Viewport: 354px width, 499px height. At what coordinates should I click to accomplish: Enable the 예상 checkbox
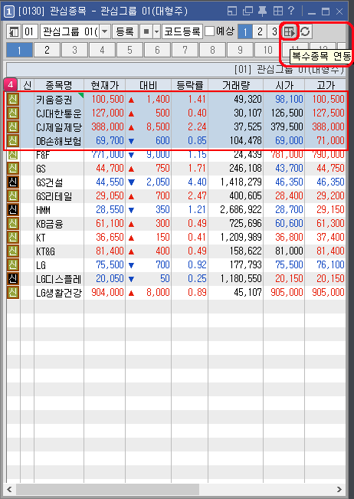(209, 31)
